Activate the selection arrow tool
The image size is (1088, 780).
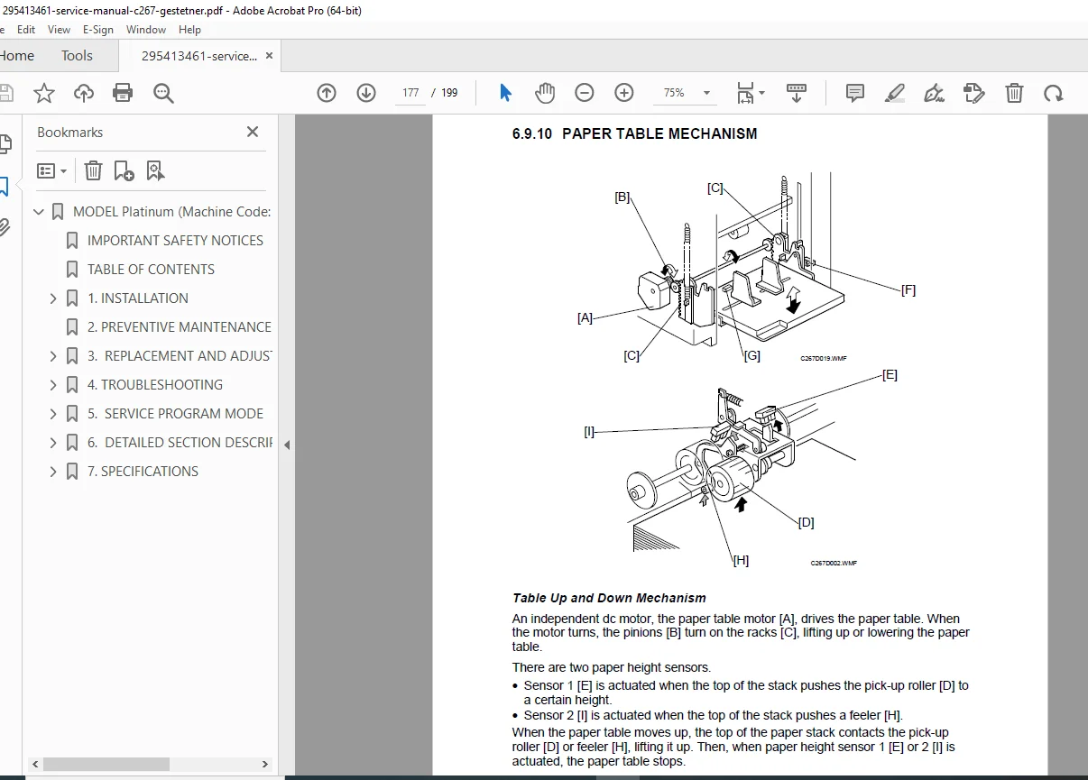click(505, 93)
